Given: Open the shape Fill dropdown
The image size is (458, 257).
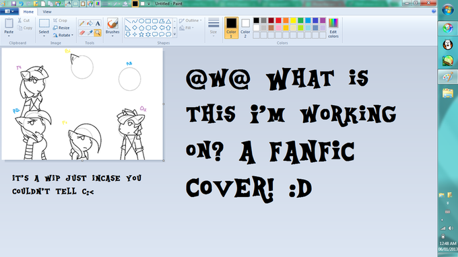Looking at the screenshot, I should (187, 28).
